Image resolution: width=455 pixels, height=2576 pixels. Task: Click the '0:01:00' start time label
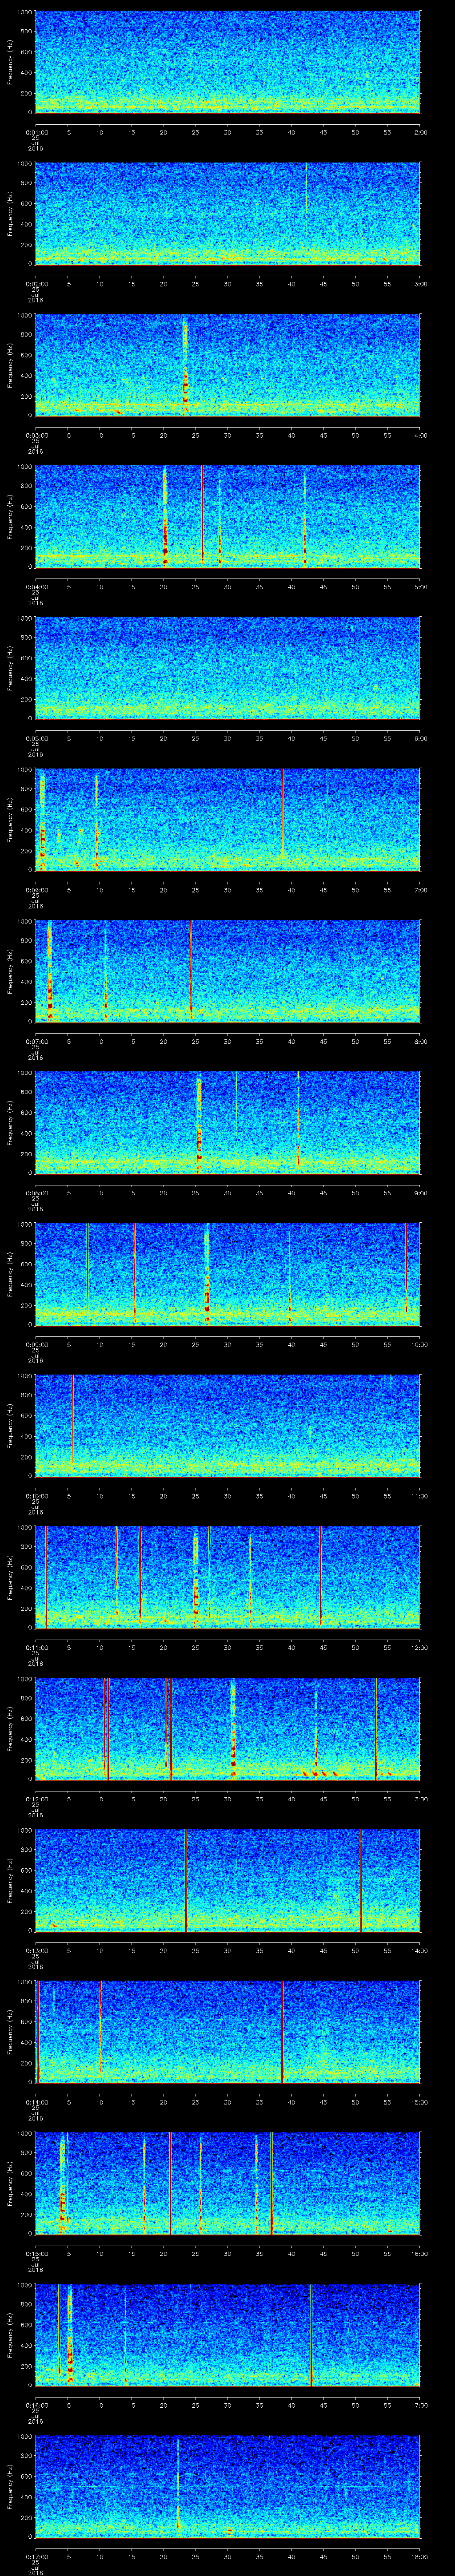pyautogui.click(x=36, y=132)
